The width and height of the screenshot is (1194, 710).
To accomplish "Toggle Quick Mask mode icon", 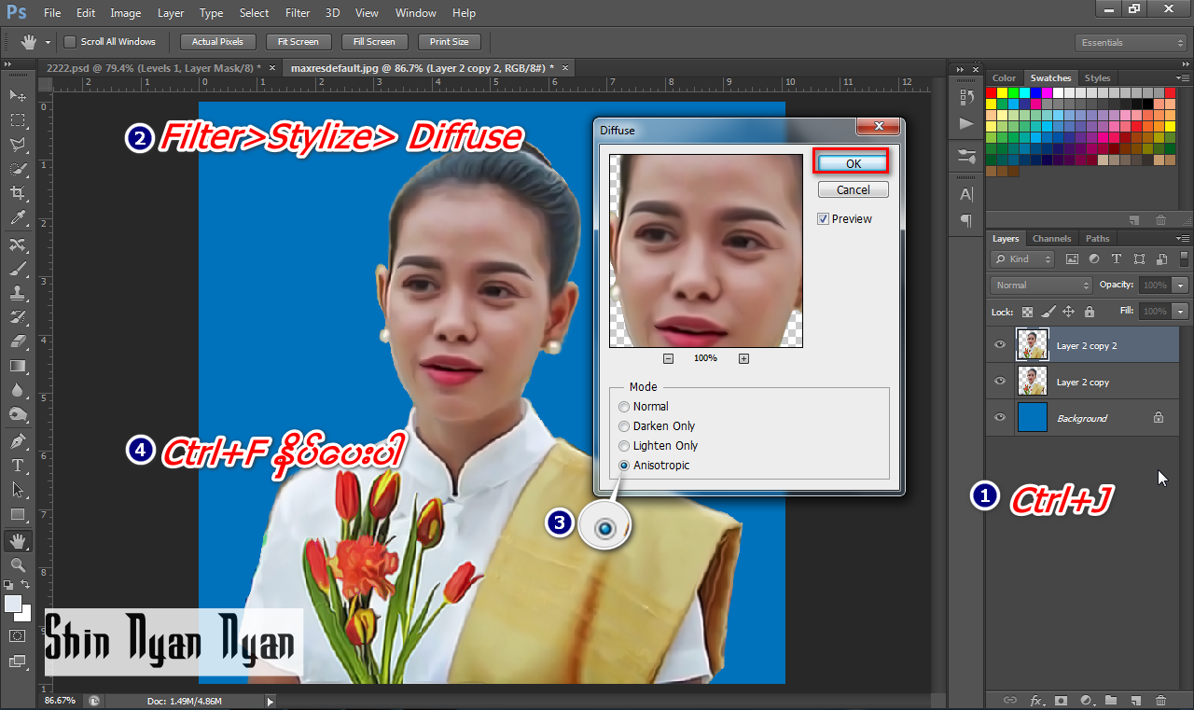I will pyautogui.click(x=18, y=635).
